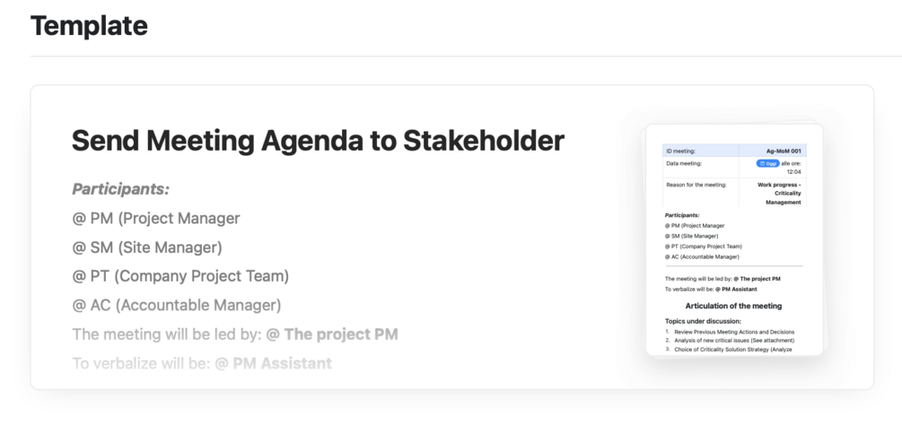
Task: Click the Send Meeting Agenda to Stakeholder title
Action: tap(318, 141)
